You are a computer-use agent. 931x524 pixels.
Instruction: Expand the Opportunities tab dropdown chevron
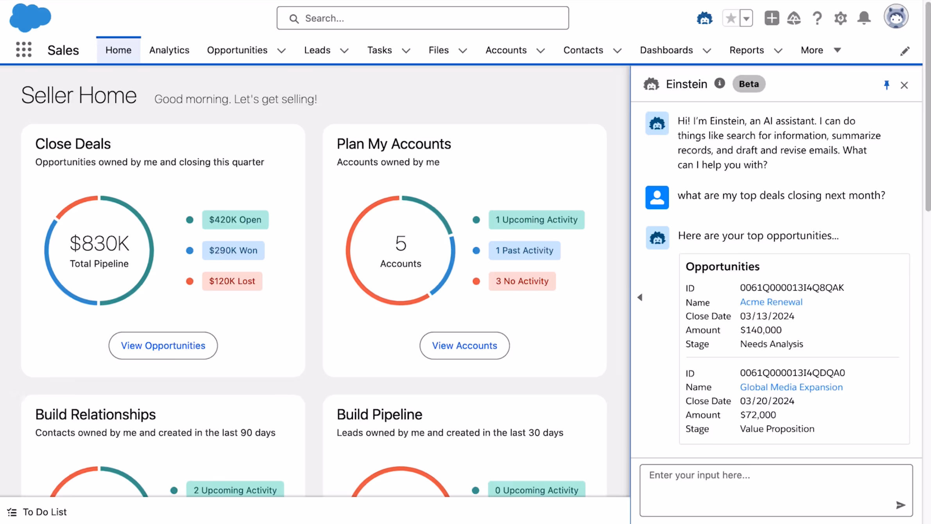click(x=281, y=50)
